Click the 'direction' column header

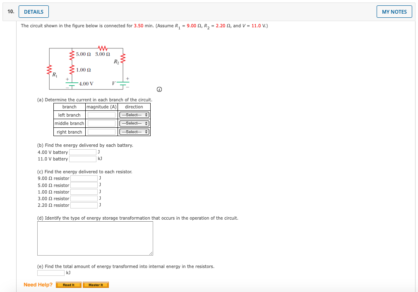pyautogui.click(x=134, y=107)
